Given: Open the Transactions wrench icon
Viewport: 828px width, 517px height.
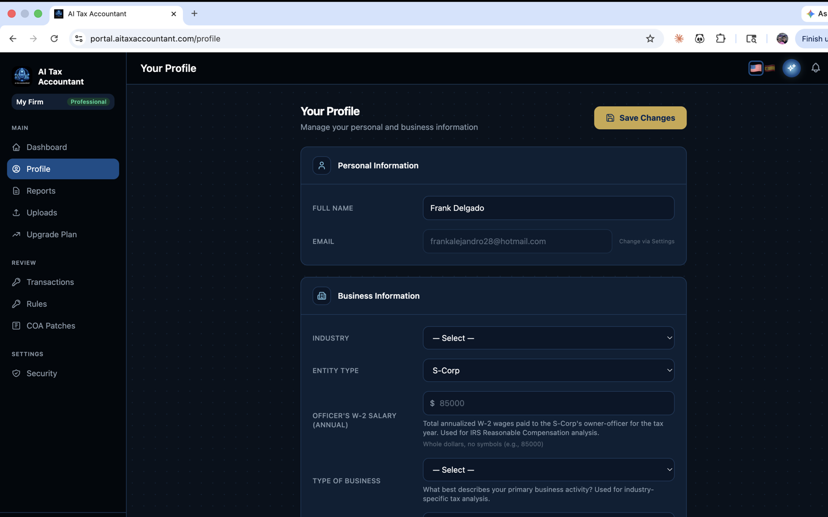Looking at the screenshot, I should 16,282.
